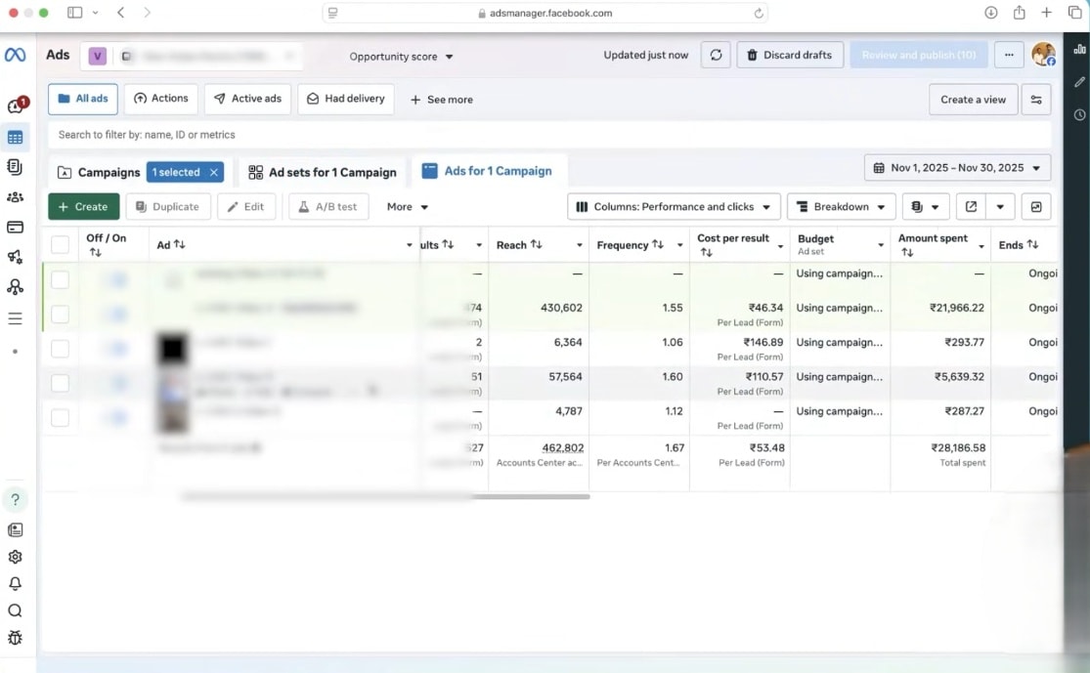Open the Help question mark icon

click(x=15, y=500)
